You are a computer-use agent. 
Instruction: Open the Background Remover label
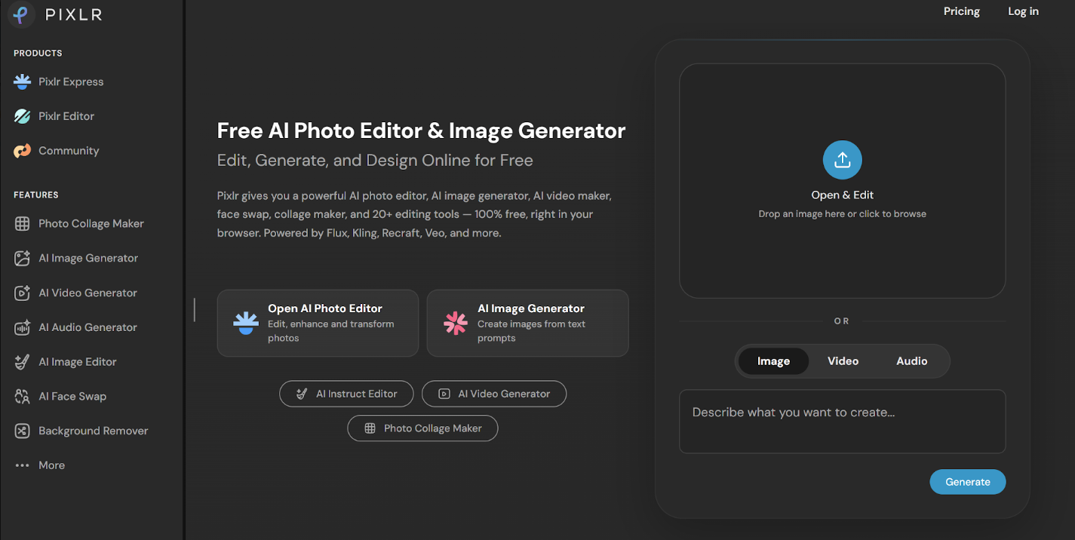coord(94,431)
